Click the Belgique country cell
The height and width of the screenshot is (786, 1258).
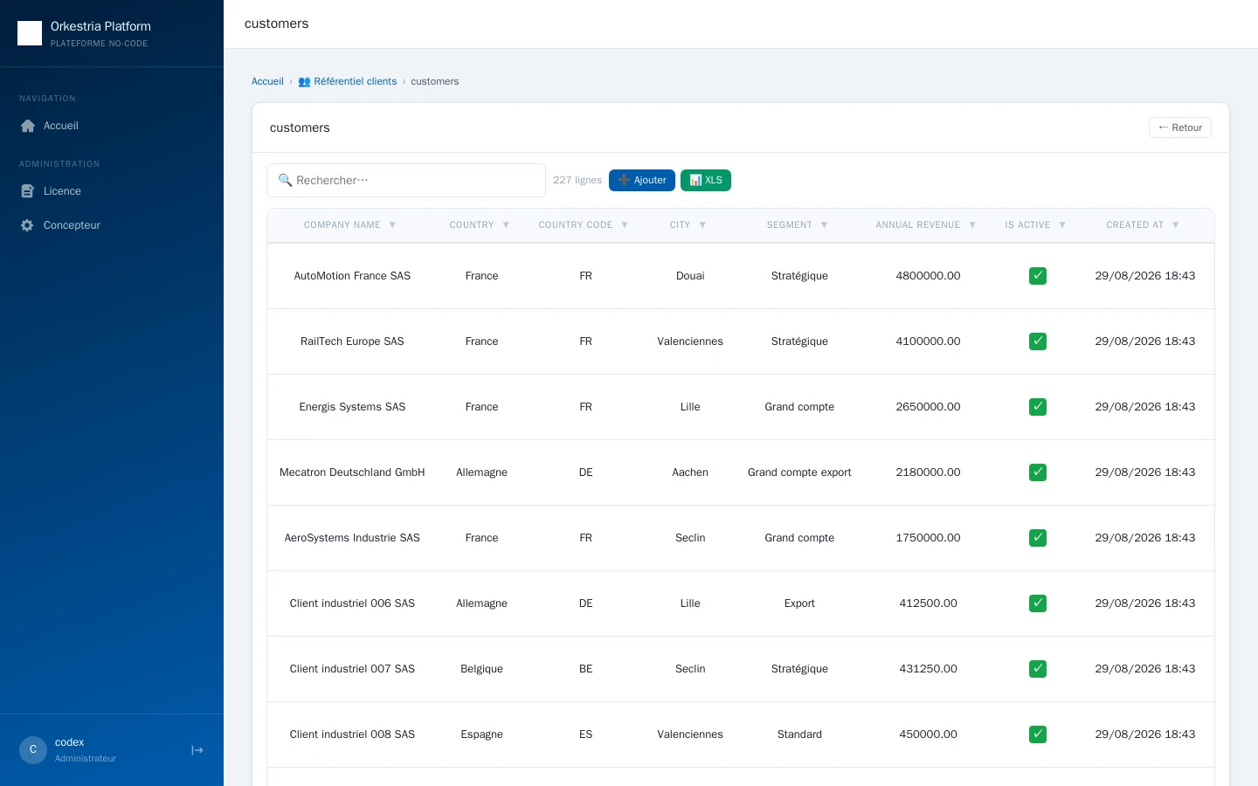point(482,669)
